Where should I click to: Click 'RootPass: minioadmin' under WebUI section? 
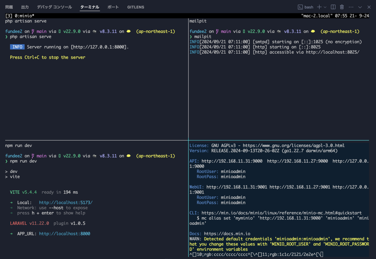221,203
